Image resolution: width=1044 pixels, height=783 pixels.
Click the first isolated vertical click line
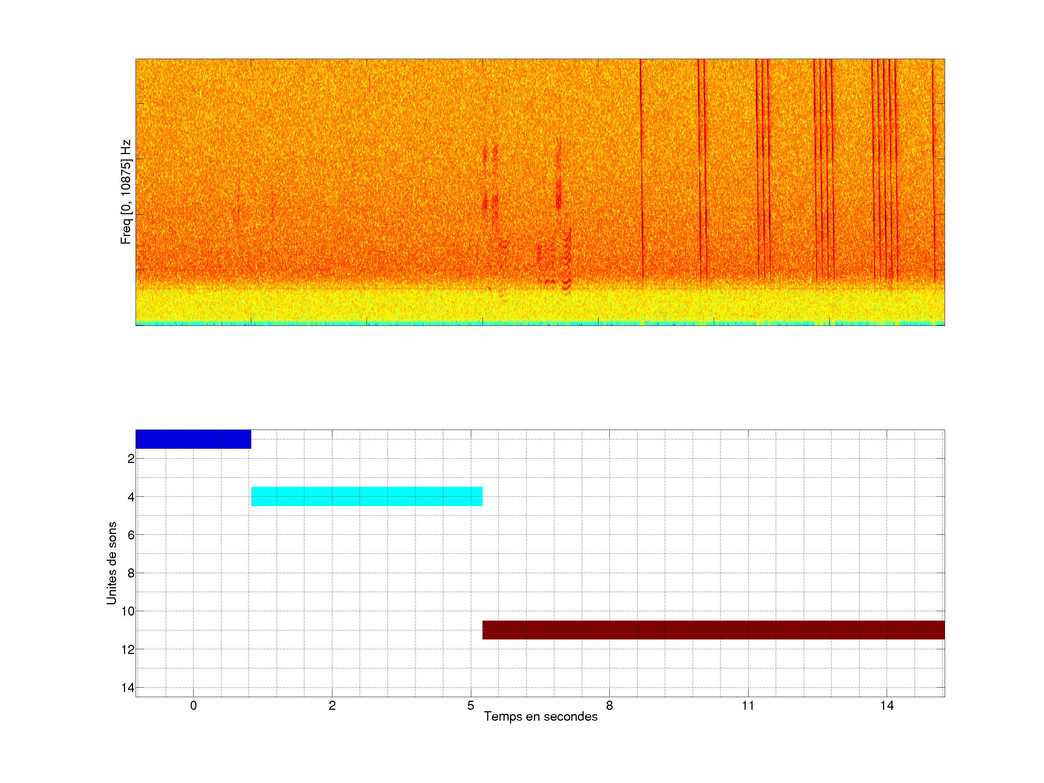click(x=641, y=165)
